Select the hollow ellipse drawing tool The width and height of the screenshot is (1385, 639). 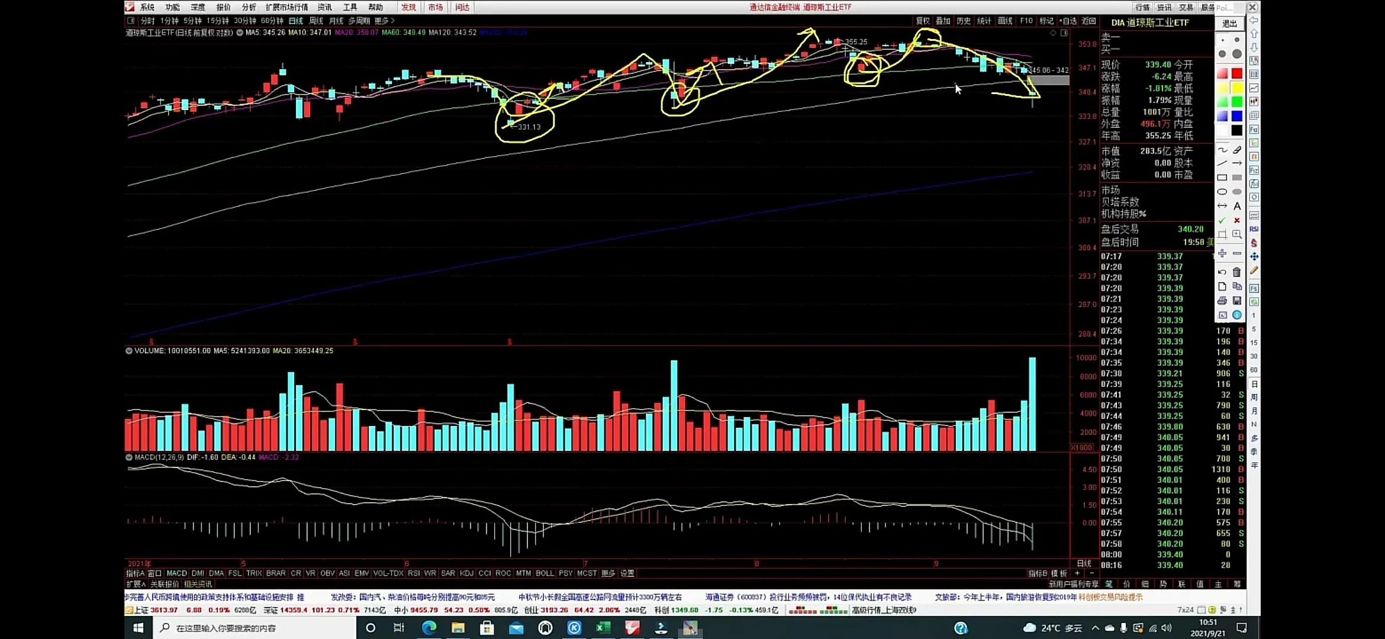click(1222, 192)
